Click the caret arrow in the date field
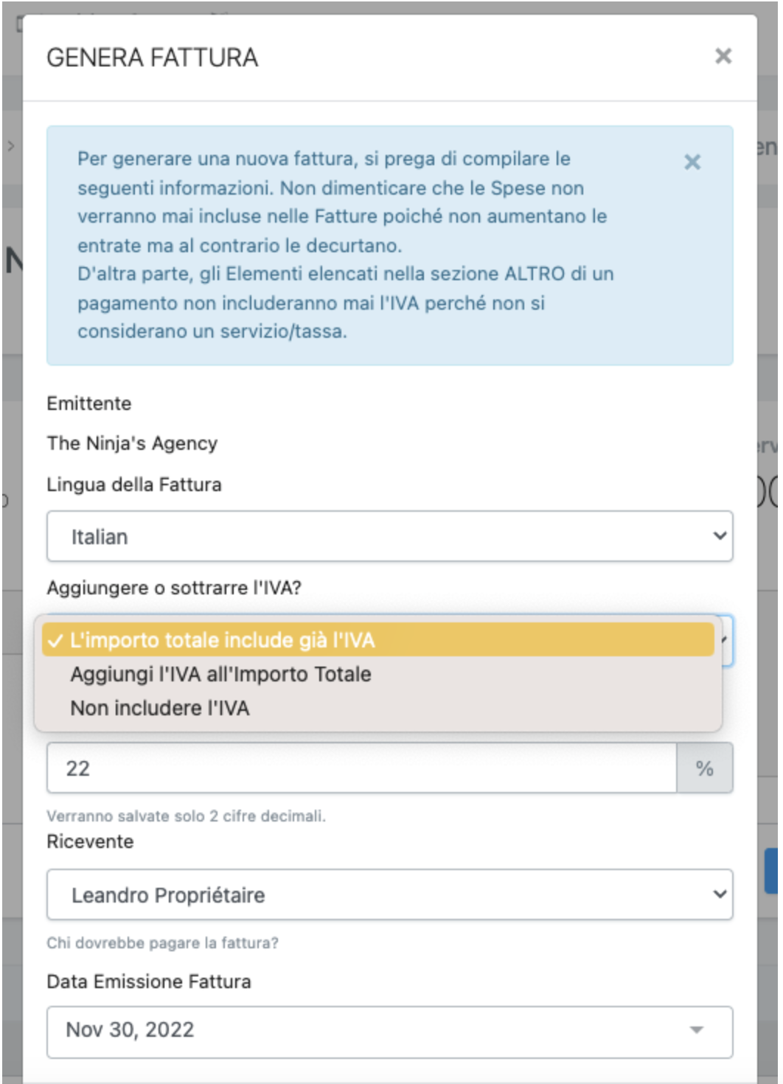This screenshot has height=1084, width=783. 696,1030
